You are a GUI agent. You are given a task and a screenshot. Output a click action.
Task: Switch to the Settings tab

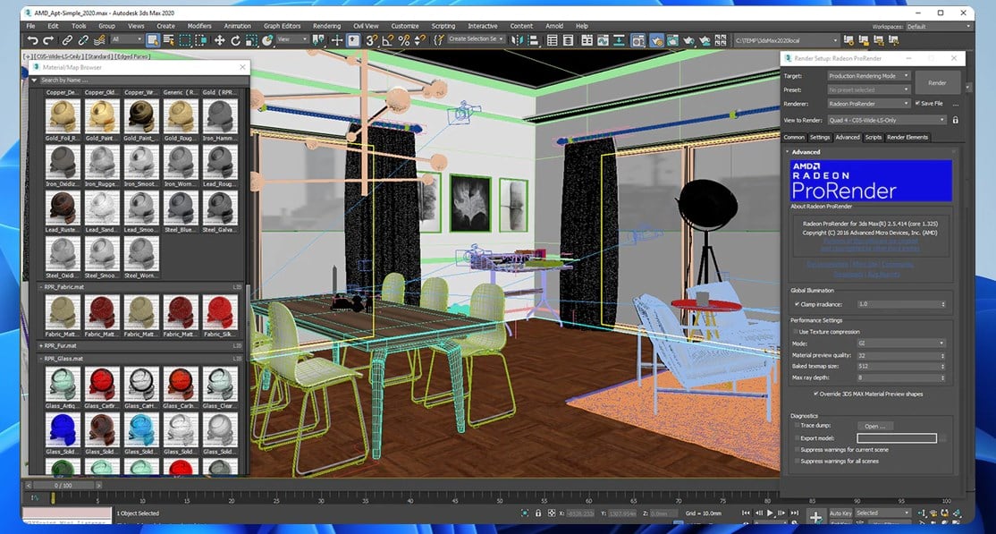click(819, 138)
